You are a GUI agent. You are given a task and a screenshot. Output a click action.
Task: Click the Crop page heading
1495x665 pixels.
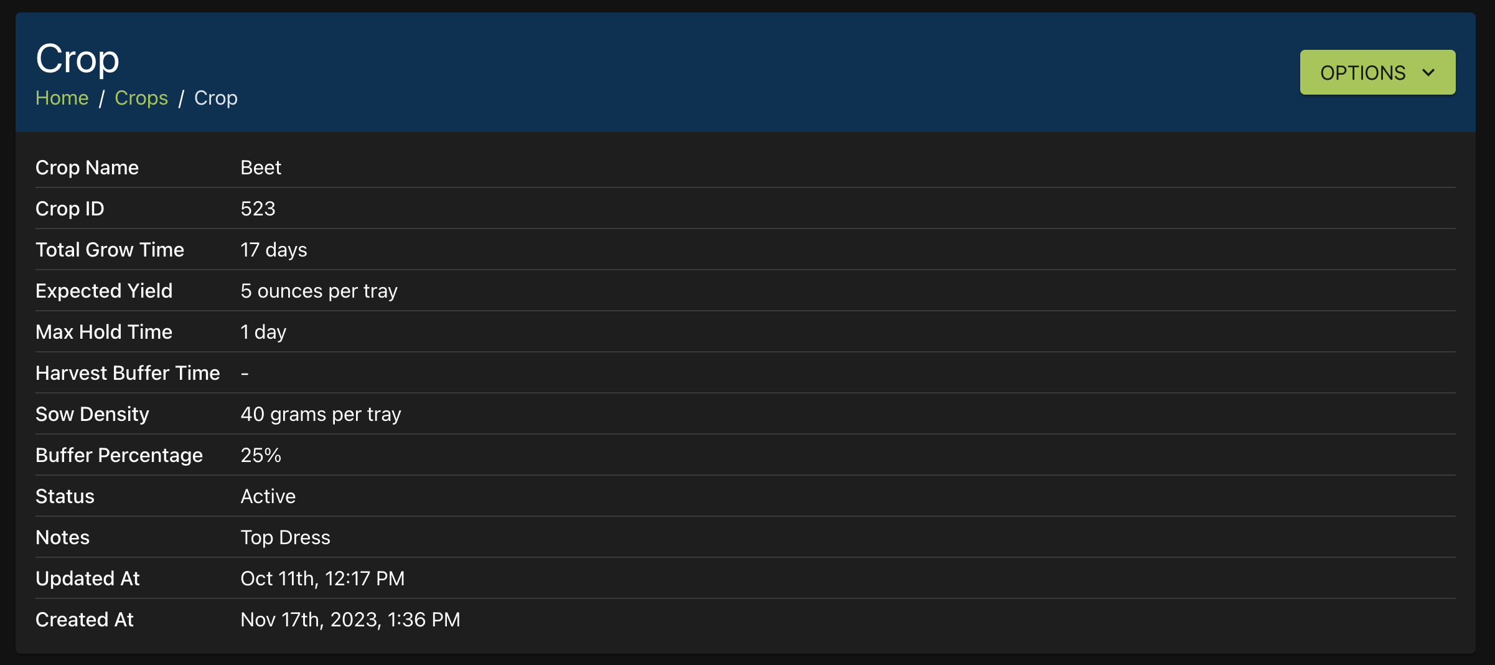(77, 59)
